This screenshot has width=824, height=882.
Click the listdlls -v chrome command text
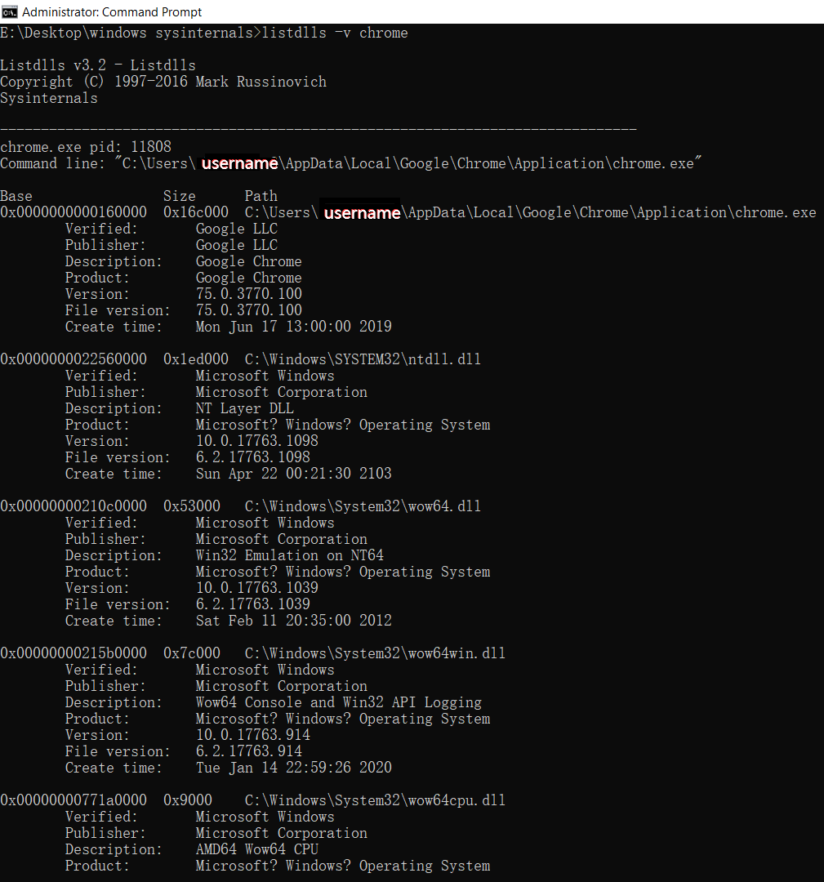(337, 33)
